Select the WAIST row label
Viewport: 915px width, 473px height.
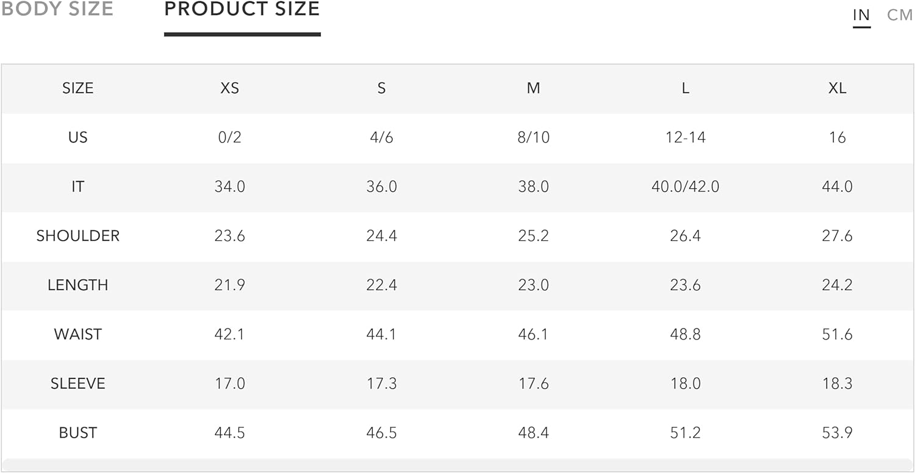click(77, 335)
